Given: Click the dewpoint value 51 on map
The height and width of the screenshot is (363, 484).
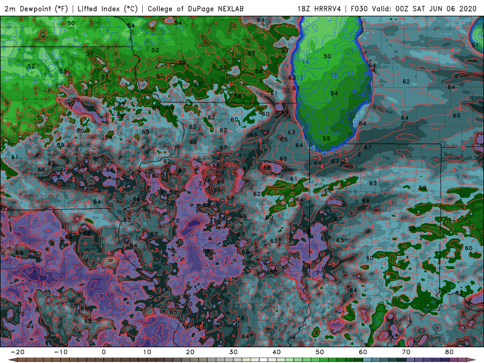Looking at the screenshot, I should pyautogui.click(x=475, y=45).
